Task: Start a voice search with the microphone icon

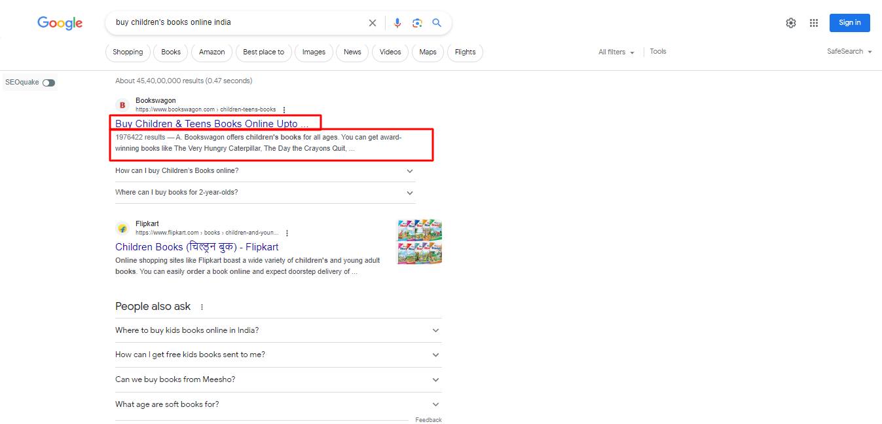Action: (397, 22)
